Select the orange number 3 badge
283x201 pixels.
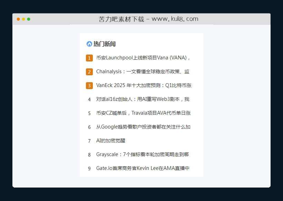click(89, 86)
